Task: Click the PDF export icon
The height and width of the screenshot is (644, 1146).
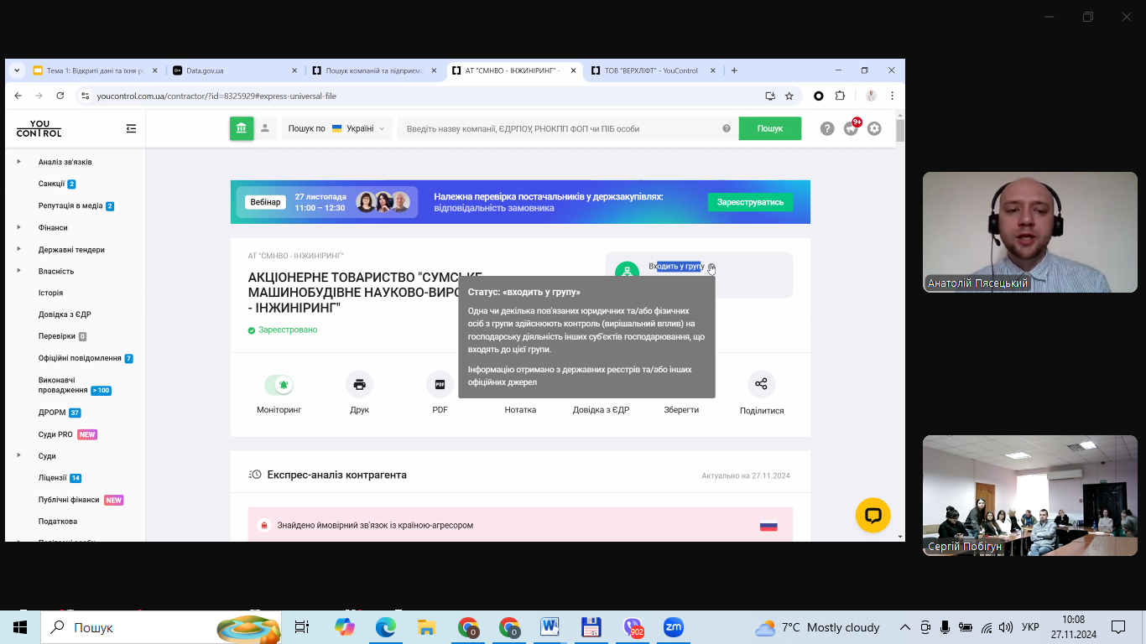Action: click(x=440, y=385)
